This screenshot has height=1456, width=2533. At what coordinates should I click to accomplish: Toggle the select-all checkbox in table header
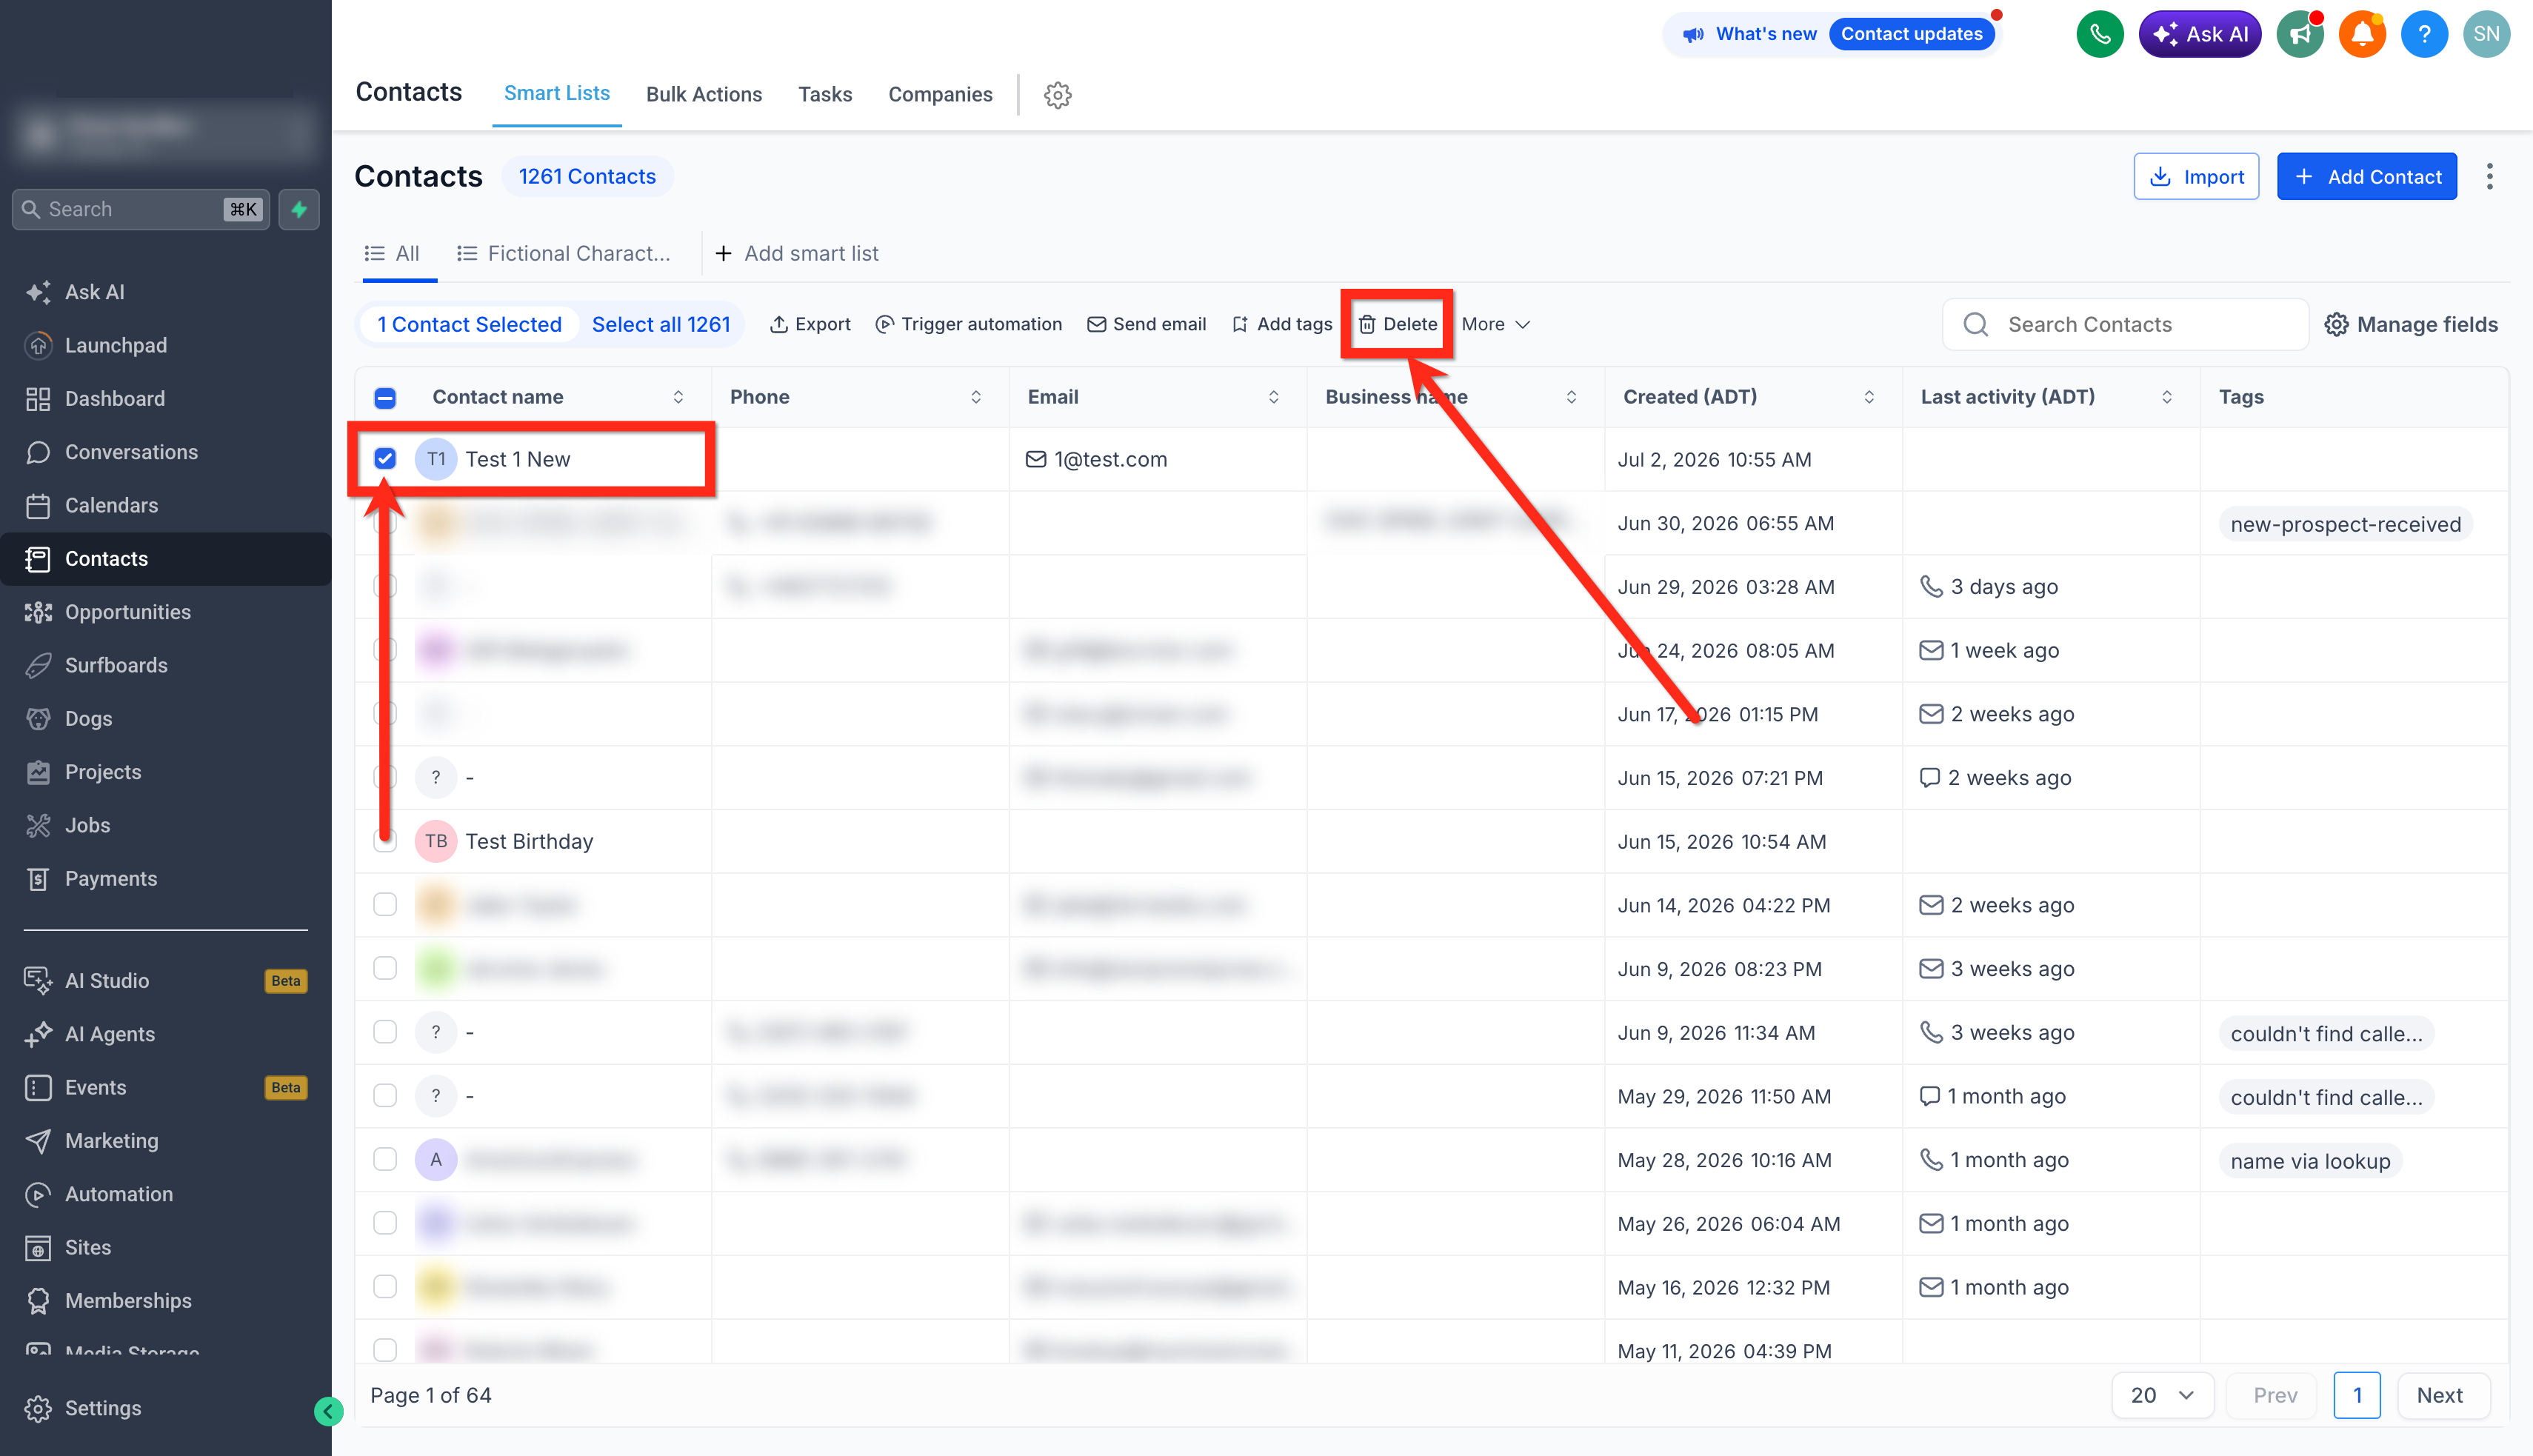point(385,398)
